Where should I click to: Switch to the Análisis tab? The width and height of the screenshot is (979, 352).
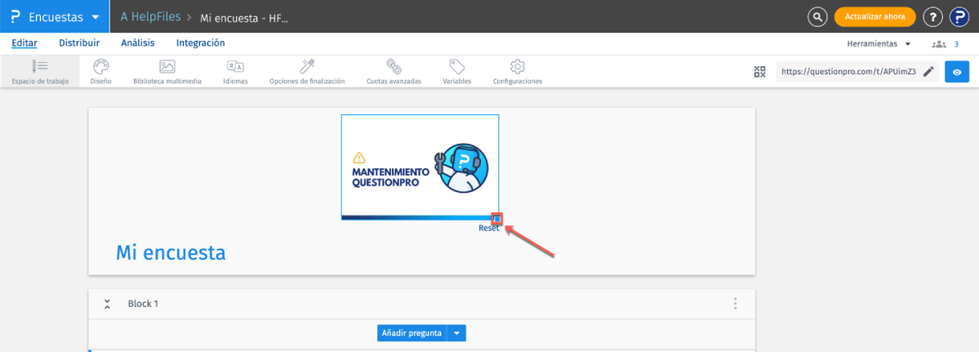click(137, 43)
